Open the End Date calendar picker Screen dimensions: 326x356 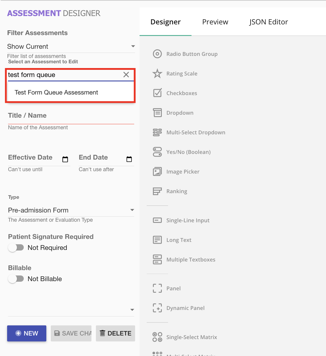click(129, 159)
